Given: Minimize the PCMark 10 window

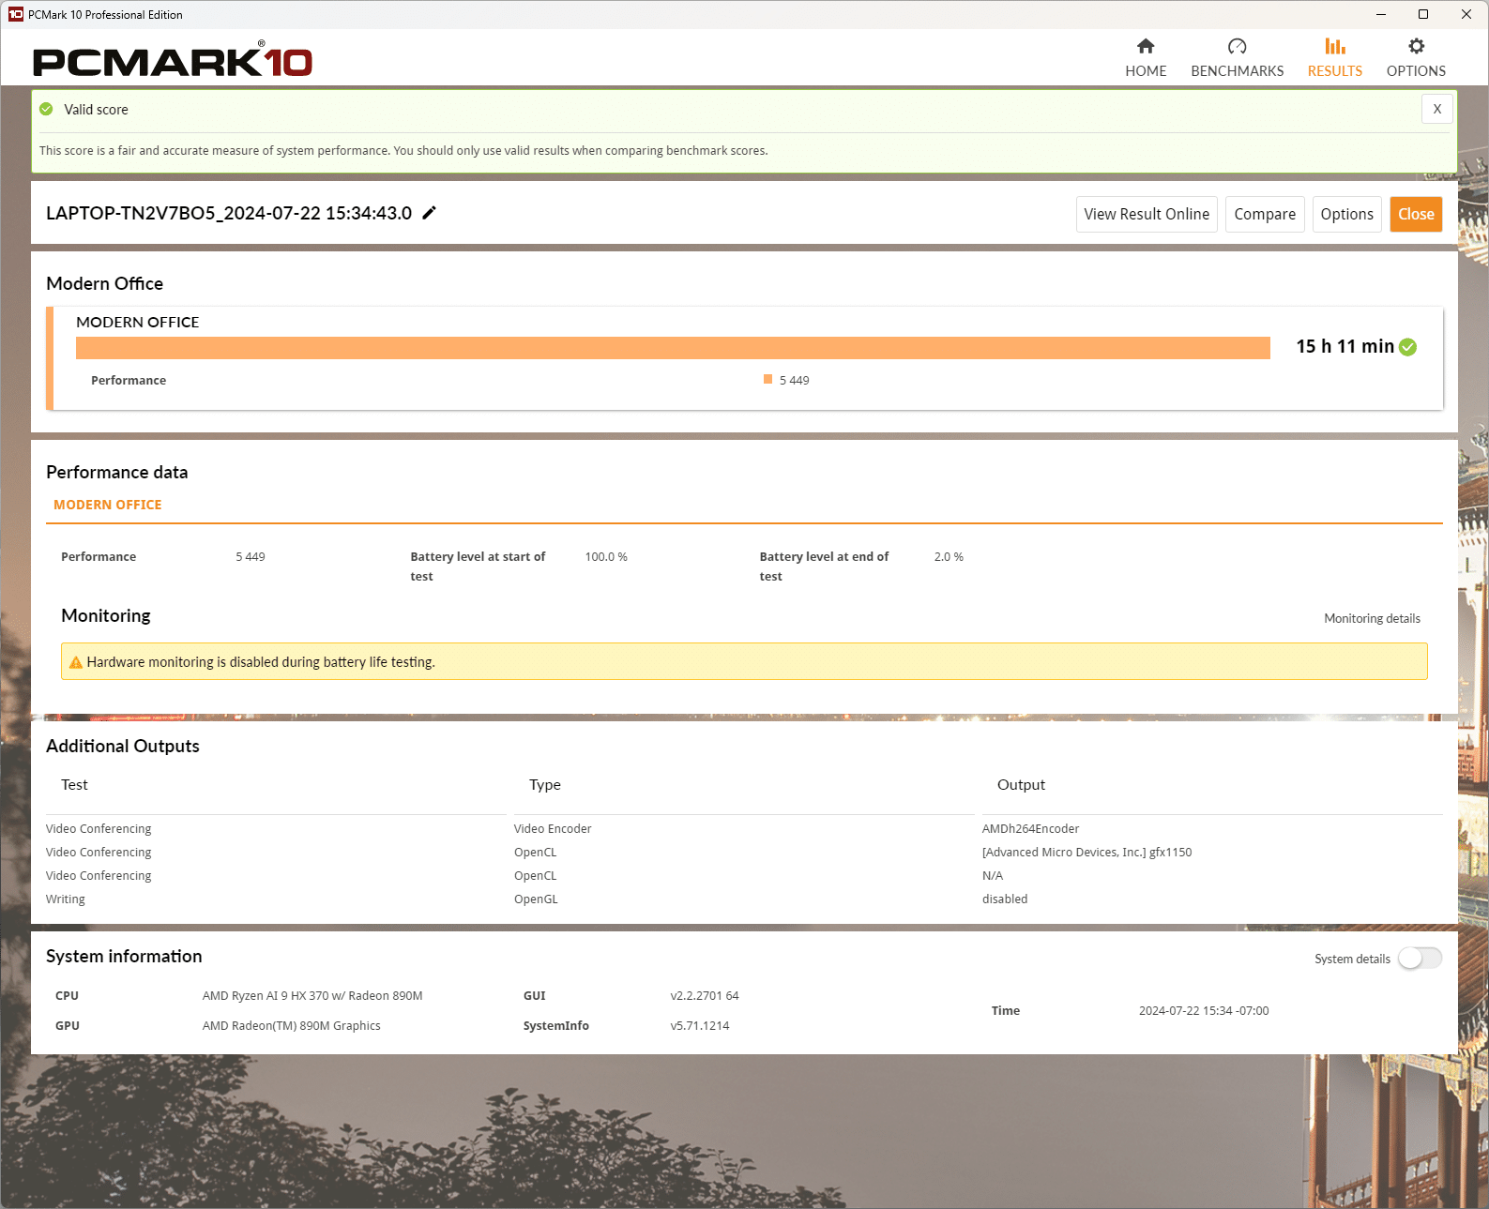Looking at the screenshot, I should coord(1381,14).
